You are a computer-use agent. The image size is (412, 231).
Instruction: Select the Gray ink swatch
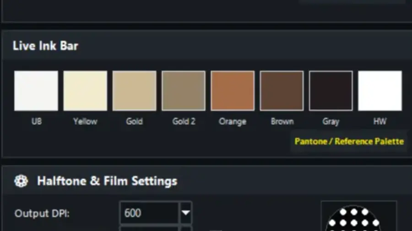[331, 90]
